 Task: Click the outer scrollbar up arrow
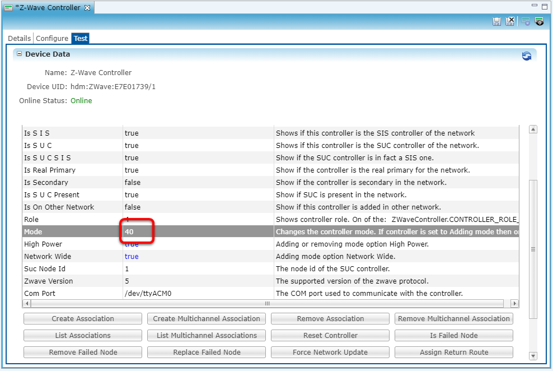533,129
